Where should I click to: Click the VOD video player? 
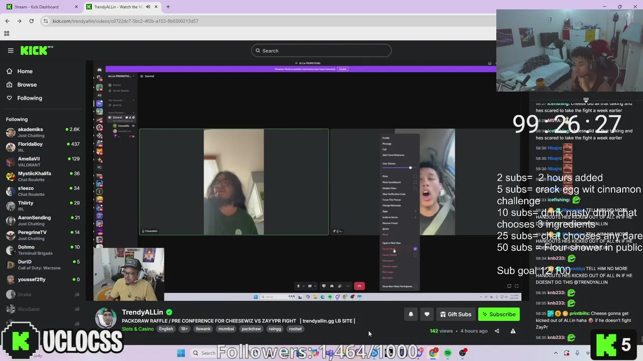(x=307, y=180)
